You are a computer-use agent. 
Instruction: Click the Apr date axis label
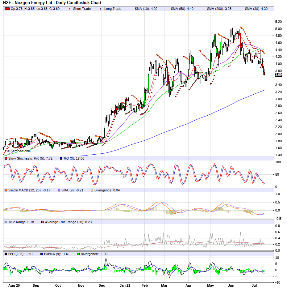(189, 285)
